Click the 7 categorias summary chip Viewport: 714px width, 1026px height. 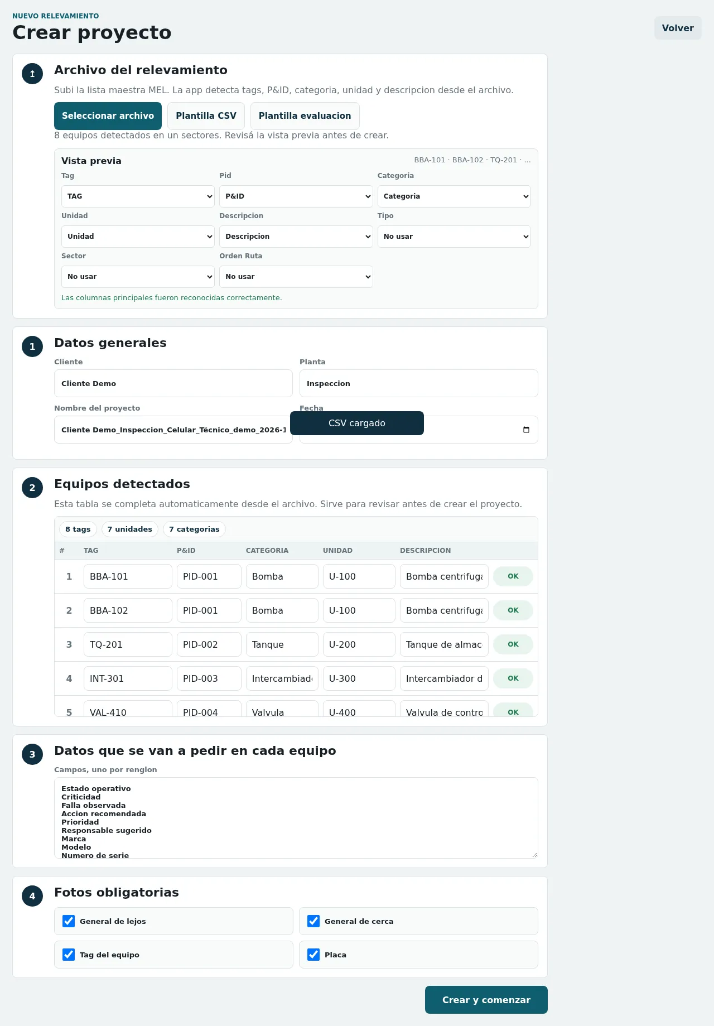point(194,529)
